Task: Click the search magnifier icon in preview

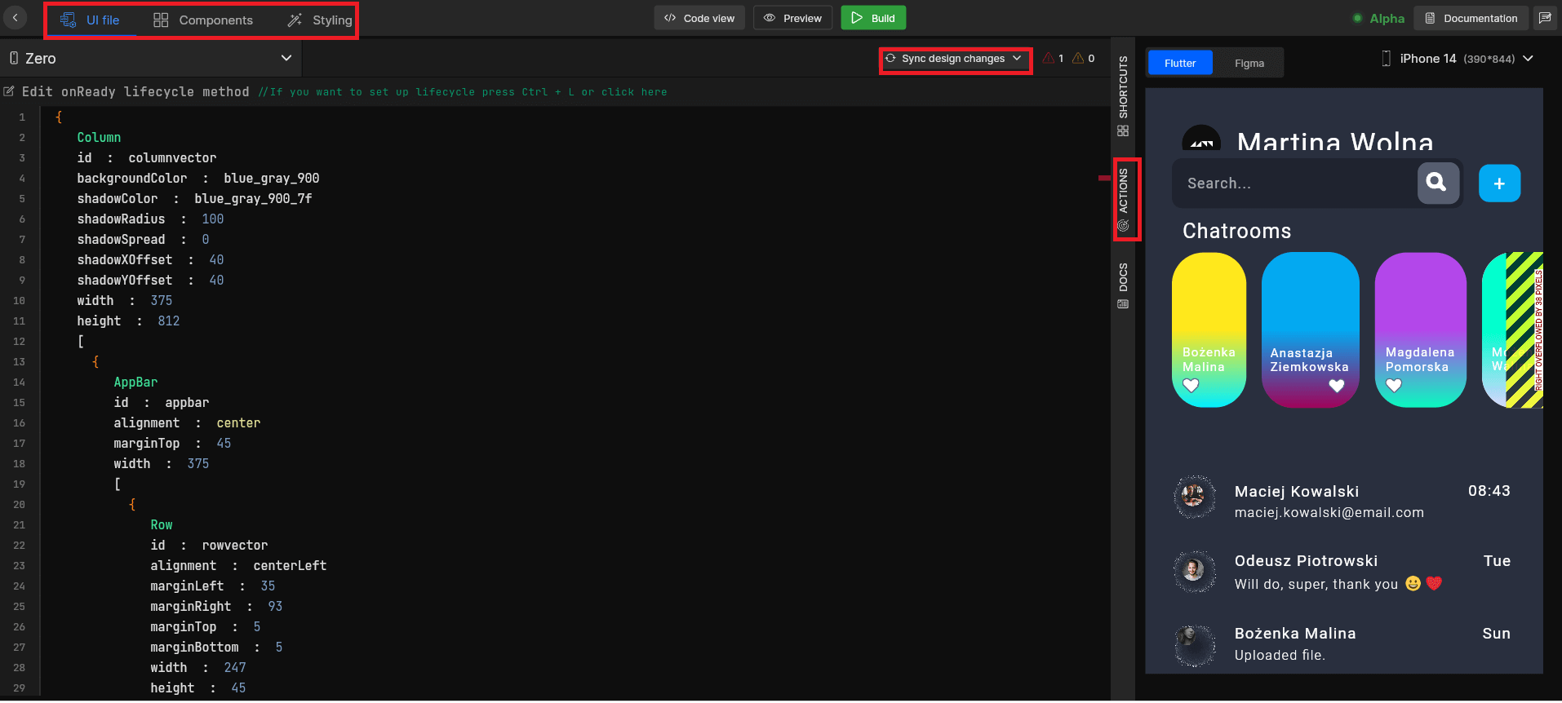Action: (x=1437, y=183)
